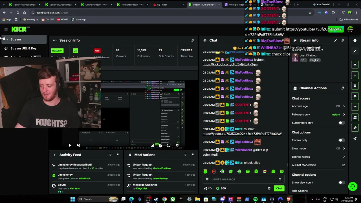The width and height of the screenshot is (361, 203).
Task: Open Stream URL & Key page
Action: click(23, 48)
